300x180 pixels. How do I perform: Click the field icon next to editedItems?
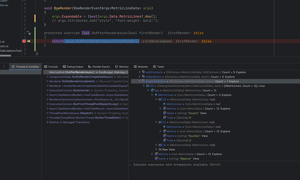click(143, 77)
